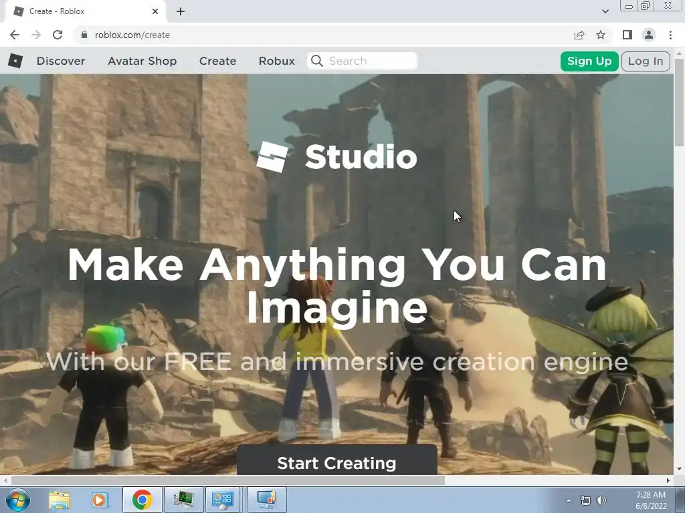Select Create in the Roblox navbar
The width and height of the screenshot is (685, 513).
point(217,61)
